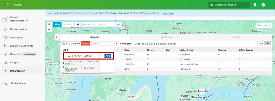Click the 1.57 GB usage cell
The image size is (275, 101).
tap(128, 59)
